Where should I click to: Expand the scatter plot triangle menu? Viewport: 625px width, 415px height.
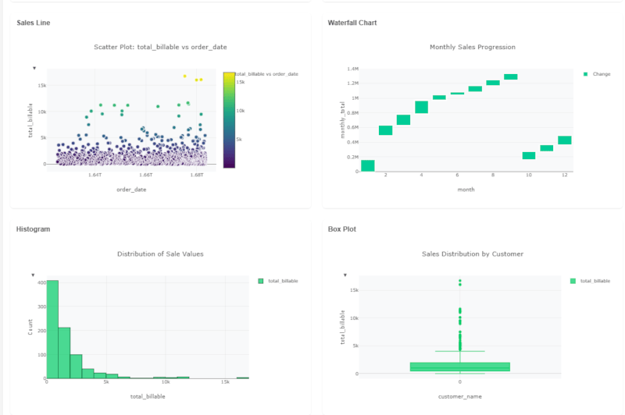pyautogui.click(x=34, y=68)
